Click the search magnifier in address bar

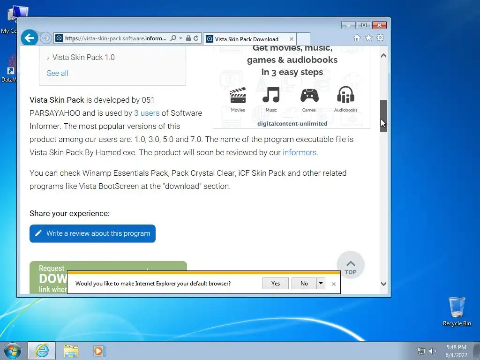(x=173, y=38)
